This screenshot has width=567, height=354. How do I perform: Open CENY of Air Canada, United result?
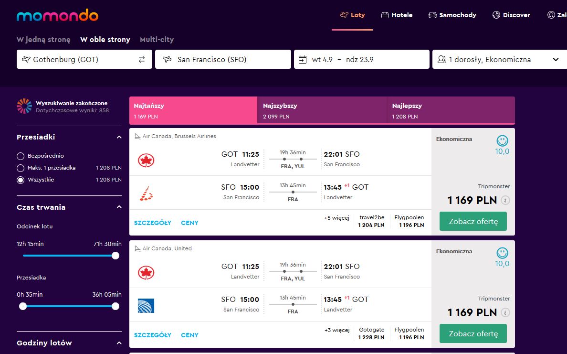(190, 335)
